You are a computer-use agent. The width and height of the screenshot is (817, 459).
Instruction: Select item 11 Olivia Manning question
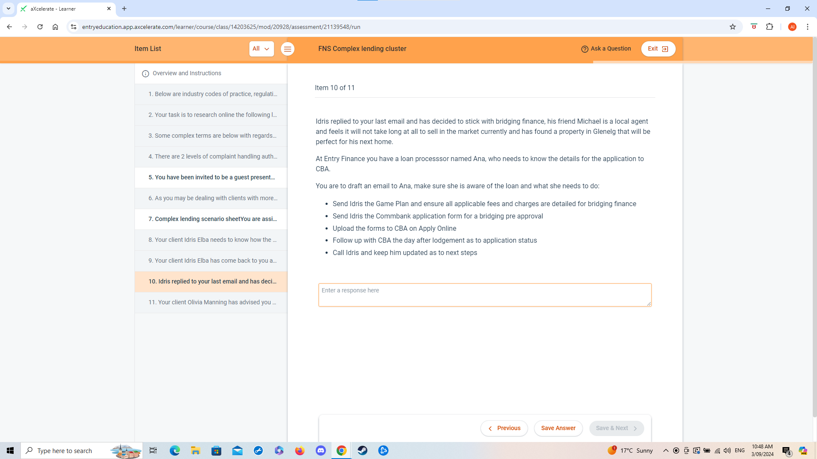(211, 303)
